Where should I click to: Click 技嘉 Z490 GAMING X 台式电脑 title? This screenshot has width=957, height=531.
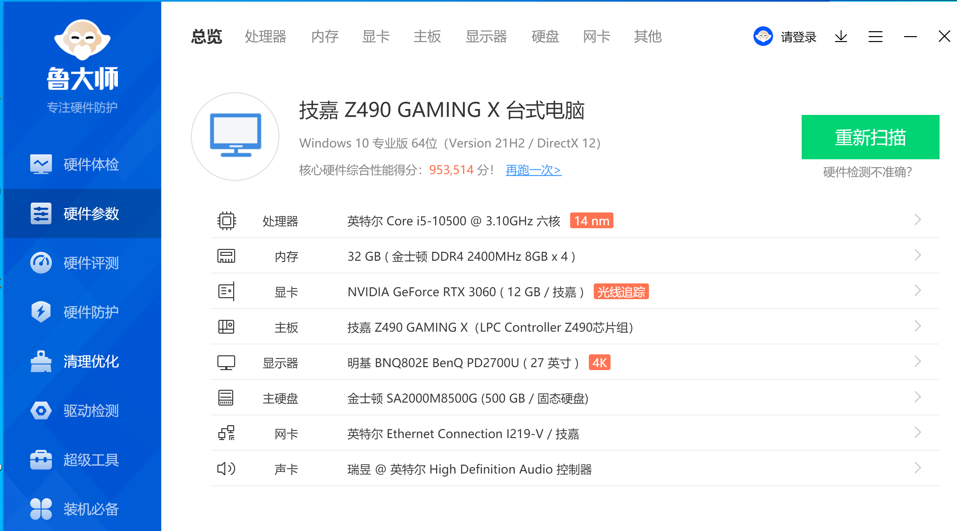442,110
